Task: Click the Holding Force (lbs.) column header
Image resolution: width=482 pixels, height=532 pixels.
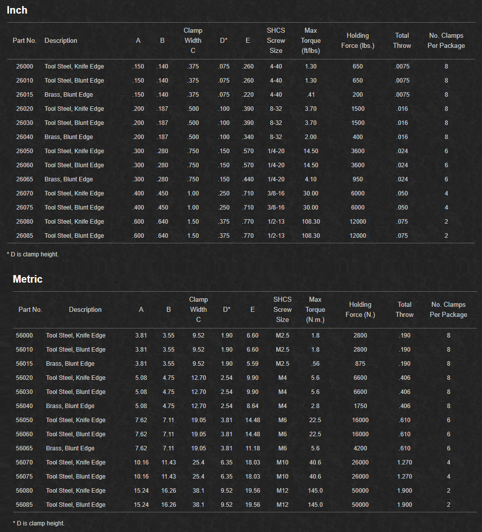Action: 358,41
